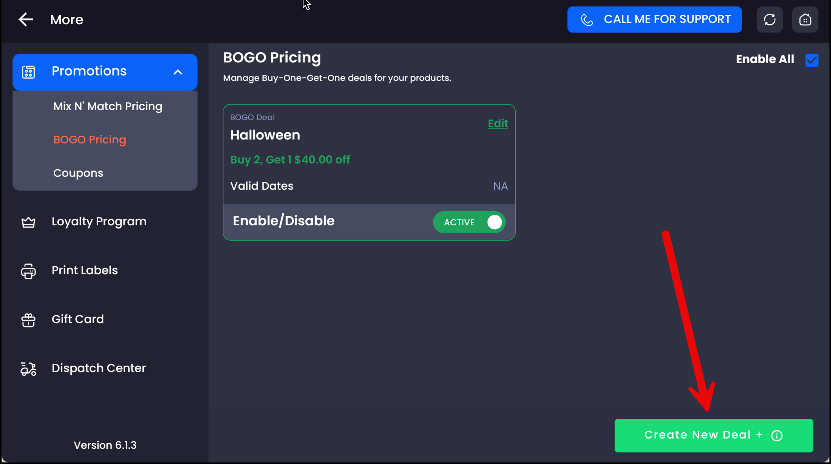The image size is (831, 464).
Task: Click the Halloween deal card title
Action: (x=265, y=135)
